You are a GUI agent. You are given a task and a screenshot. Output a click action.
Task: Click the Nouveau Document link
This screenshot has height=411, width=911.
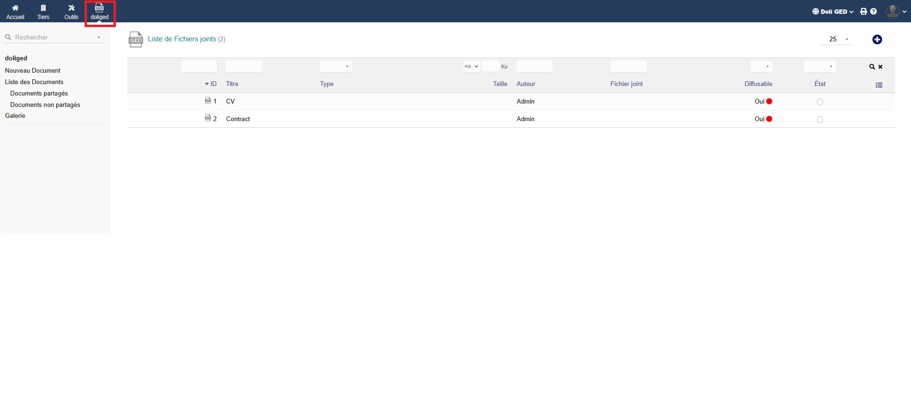point(33,71)
